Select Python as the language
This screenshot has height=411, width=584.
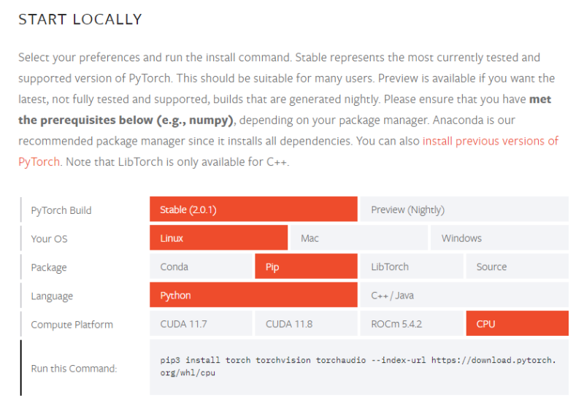point(253,295)
